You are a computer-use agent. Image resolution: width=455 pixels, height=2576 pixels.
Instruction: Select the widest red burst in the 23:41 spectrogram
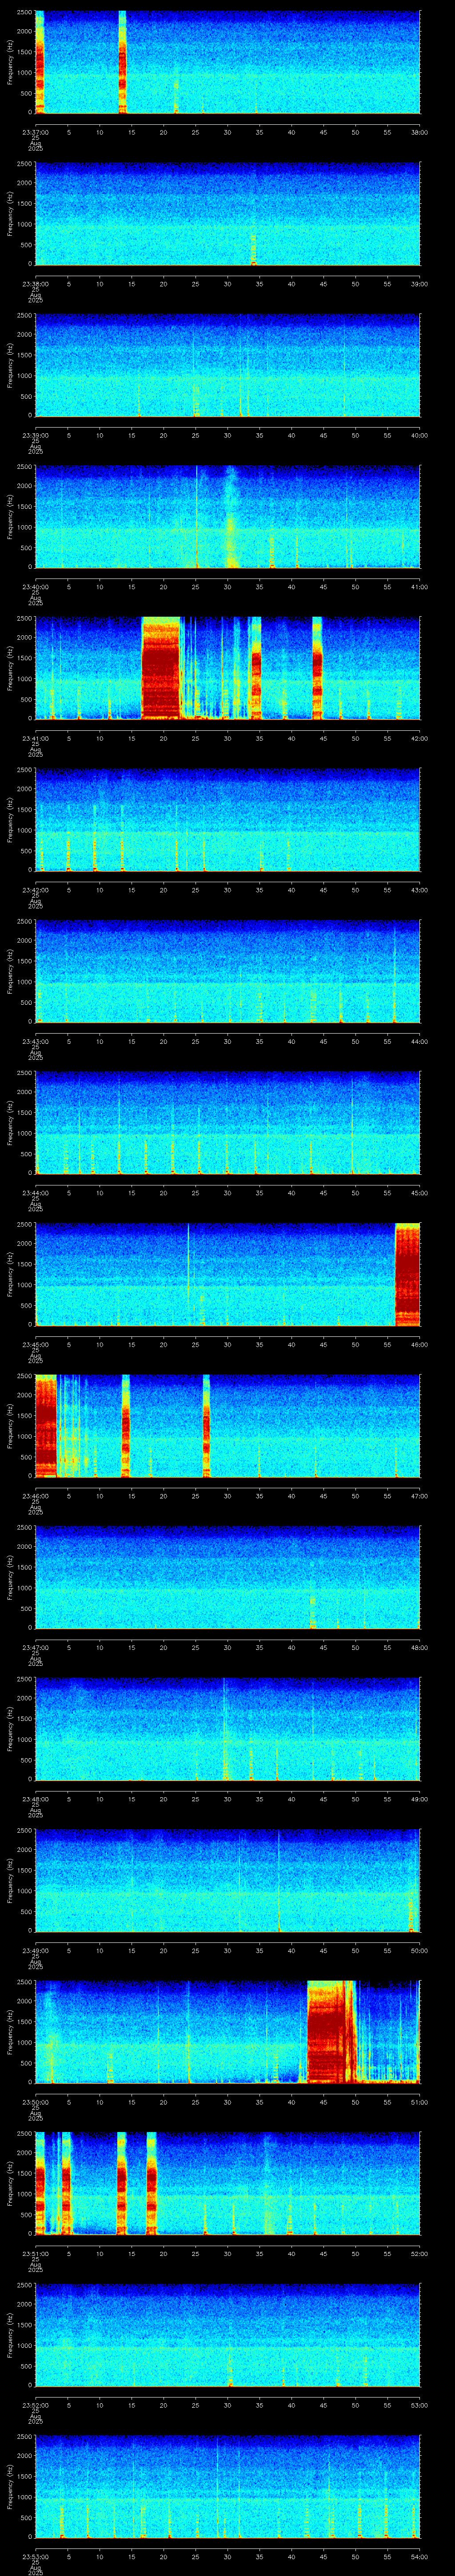point(161,668)
